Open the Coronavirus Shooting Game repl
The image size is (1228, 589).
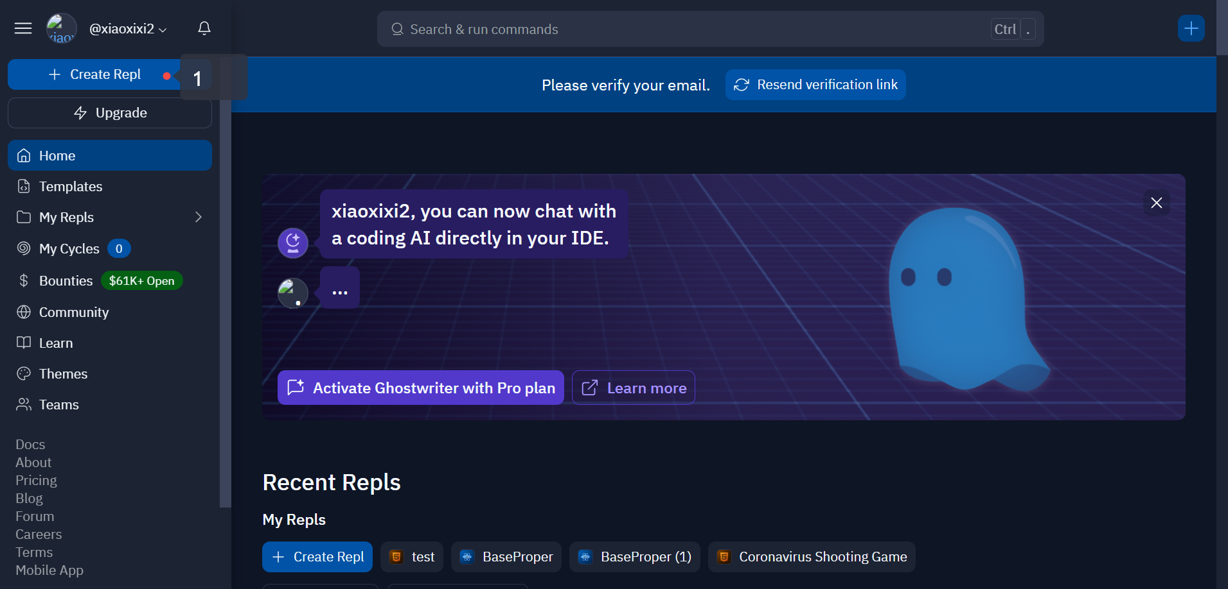coord(812,557)
